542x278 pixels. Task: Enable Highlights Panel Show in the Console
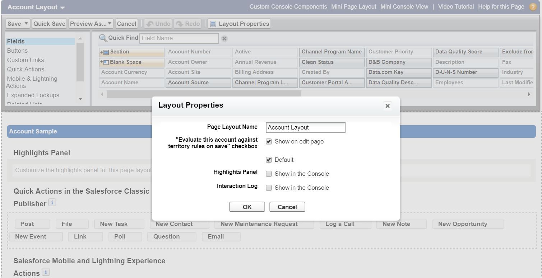coord(269,174)
